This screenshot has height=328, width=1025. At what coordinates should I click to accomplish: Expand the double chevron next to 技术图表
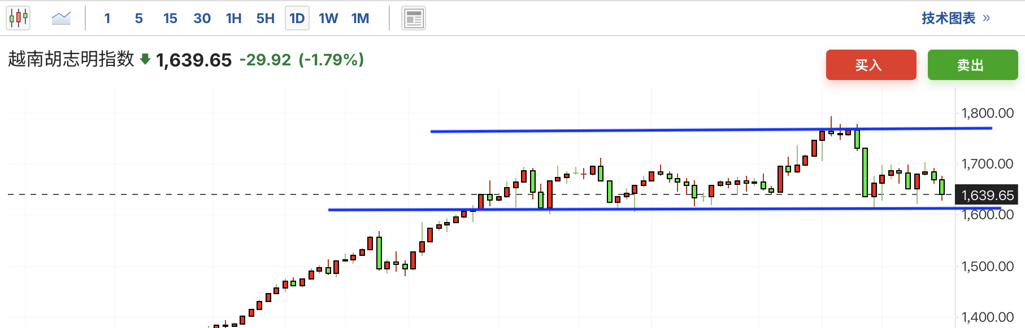coord(987,18)
